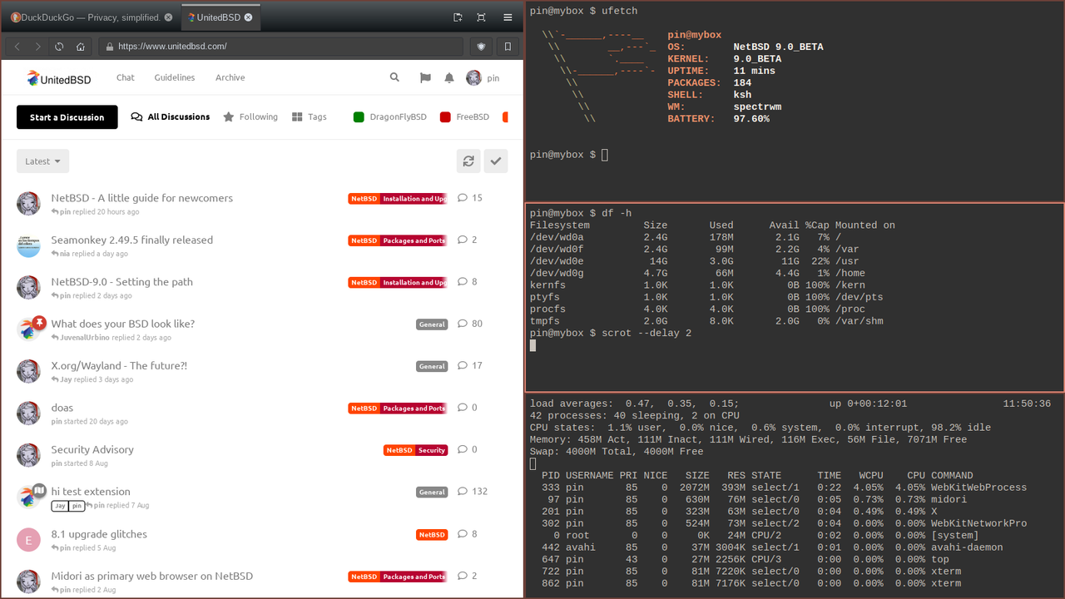Open '8.1 upgrade glitches' discussion
This screenshot has width=1065, height=599.
pos(99,534)
